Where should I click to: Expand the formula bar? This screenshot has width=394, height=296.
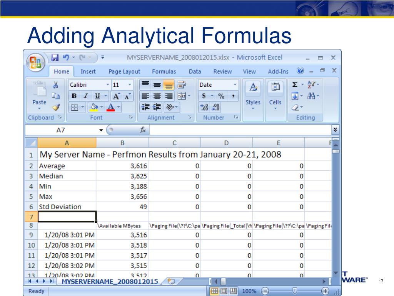[x=335, y=130]
